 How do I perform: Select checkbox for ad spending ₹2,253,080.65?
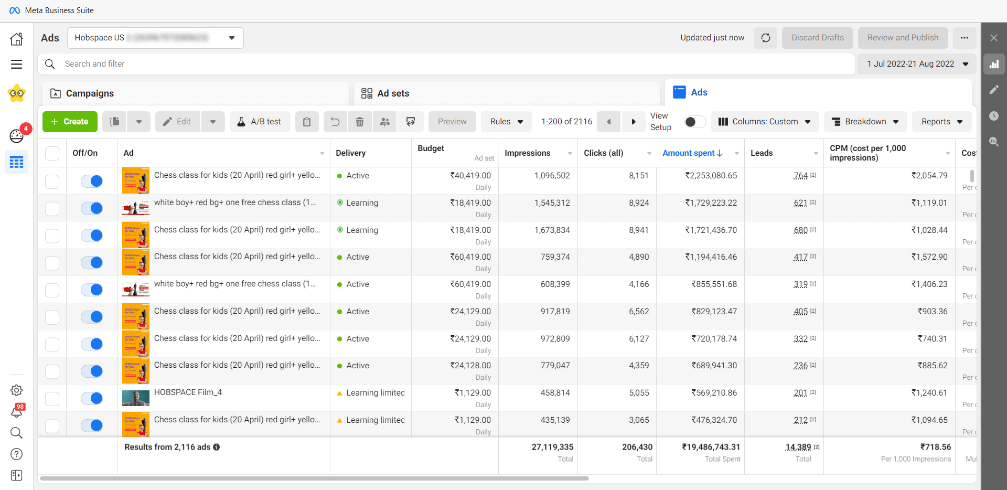(52, 182)
